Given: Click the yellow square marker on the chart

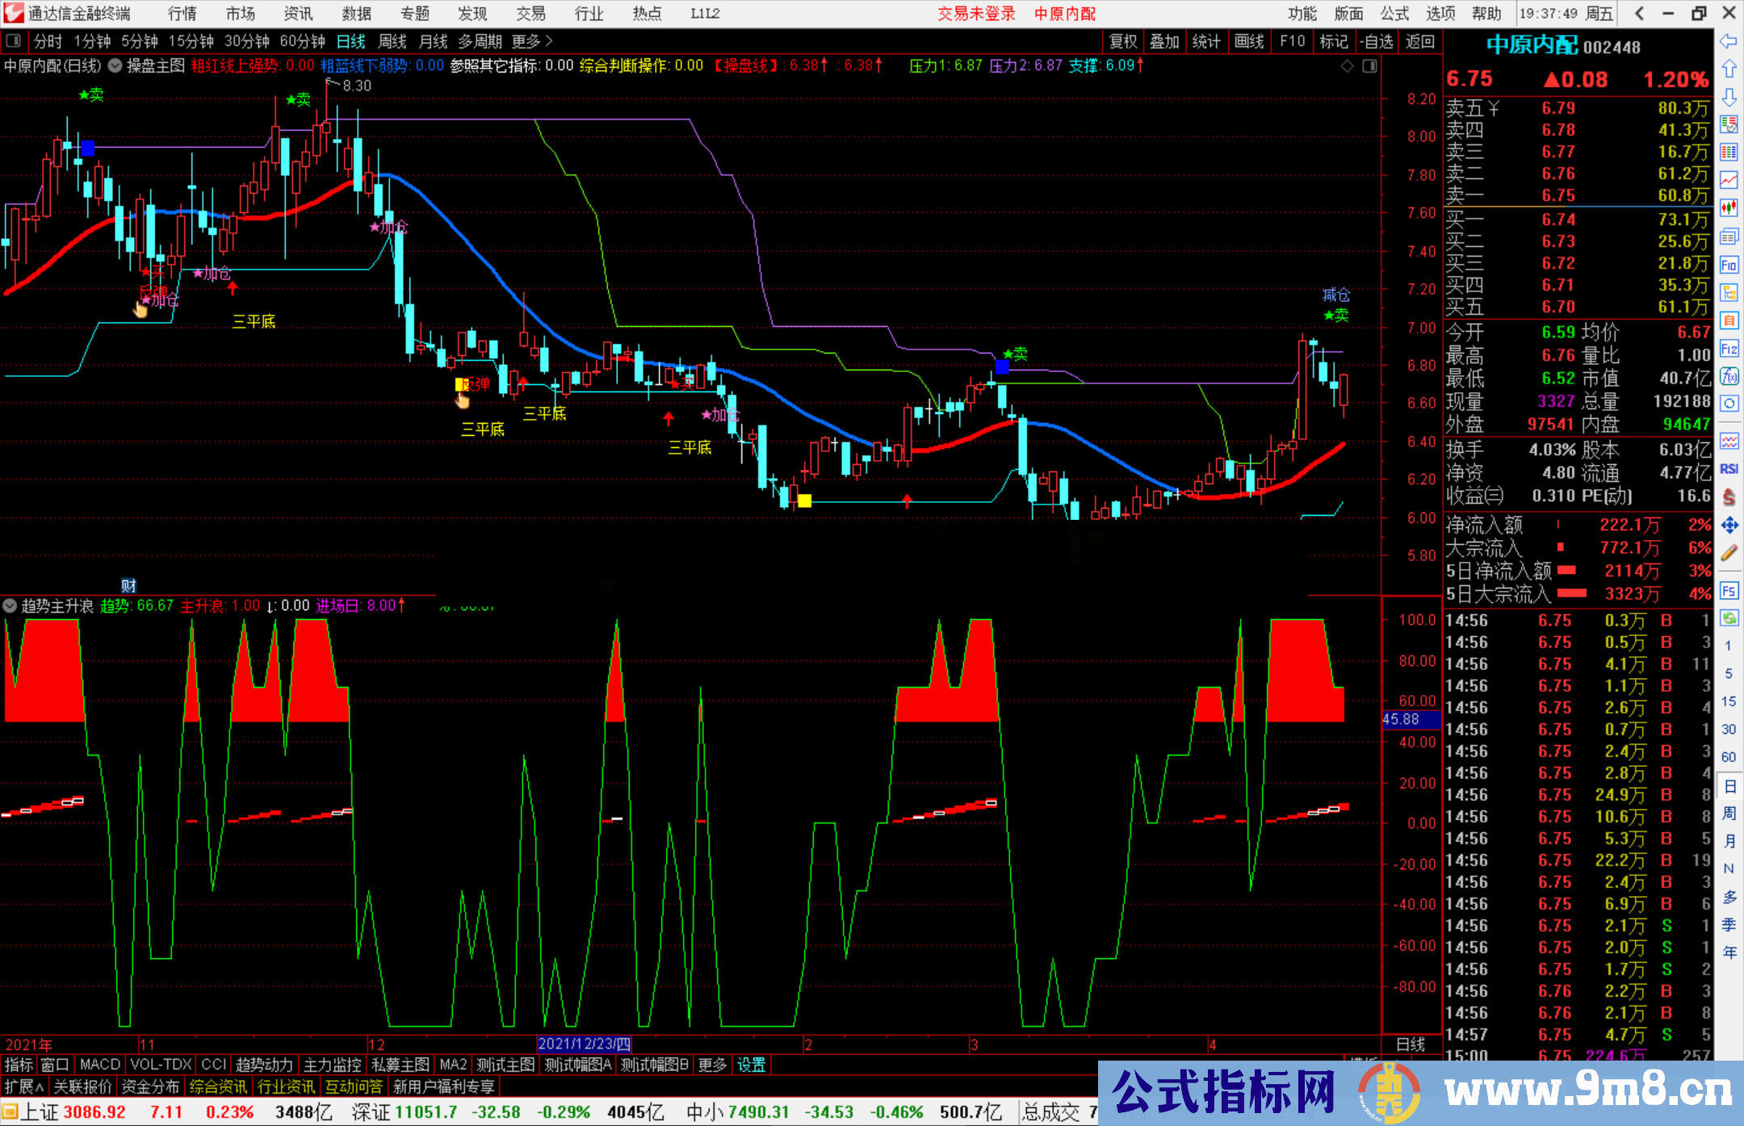Looking at the screenshot, I should click(804, 501).
